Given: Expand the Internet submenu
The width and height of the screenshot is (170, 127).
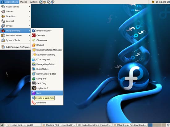Looking at the screenshot, I should [15, 21].
